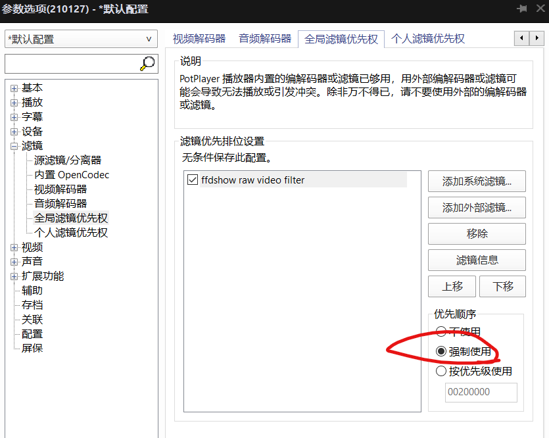The image size is (549, 438).
Task: Select 个人滤镜优先权 tree item
Action: [x=71, y=232]
